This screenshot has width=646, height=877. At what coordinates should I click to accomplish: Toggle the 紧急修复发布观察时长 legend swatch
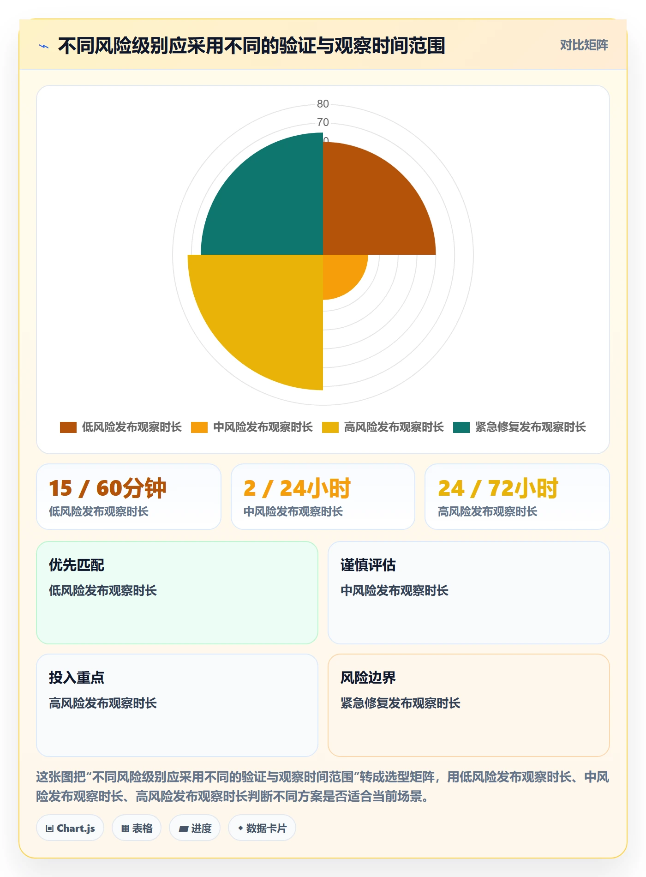point(461,427)
